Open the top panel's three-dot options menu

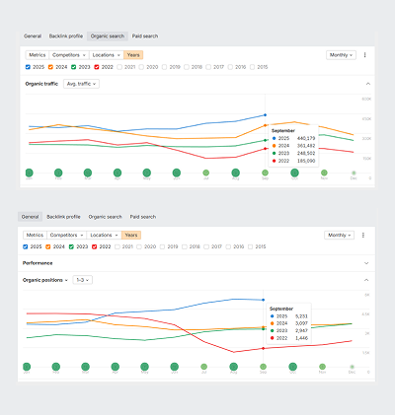click(x=364, y=55)
